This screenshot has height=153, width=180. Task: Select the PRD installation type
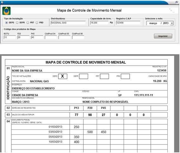pos(37,23)
